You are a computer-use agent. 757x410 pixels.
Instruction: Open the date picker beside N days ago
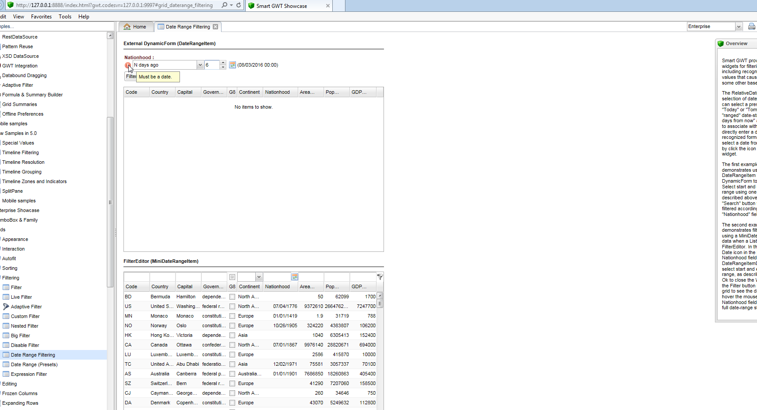[x=232, y=65]
